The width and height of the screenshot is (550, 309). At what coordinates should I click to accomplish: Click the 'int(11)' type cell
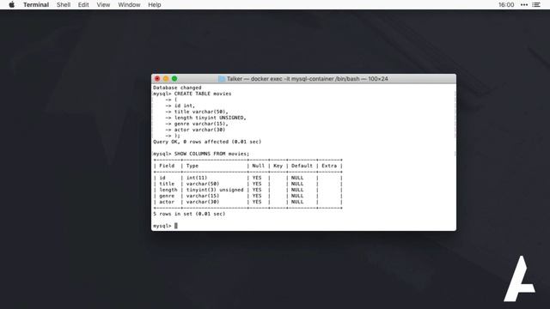(197, 178)
